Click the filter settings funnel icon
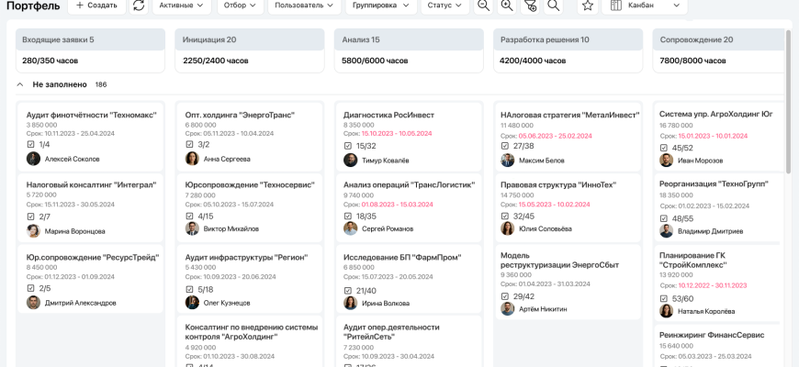799x367 pixels. click(x=530, y=6)
